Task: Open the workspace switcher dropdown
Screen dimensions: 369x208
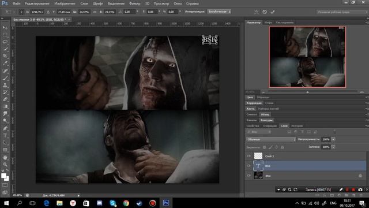Action: (342, 12)
